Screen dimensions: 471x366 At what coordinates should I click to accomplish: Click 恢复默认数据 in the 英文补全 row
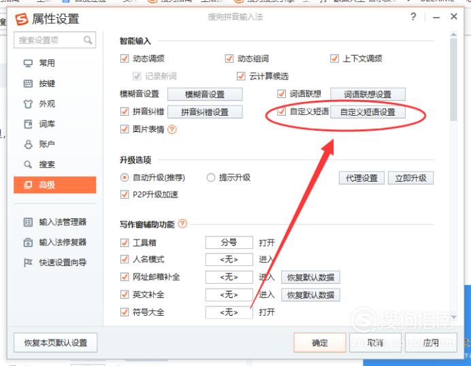[x=310, y=295]
